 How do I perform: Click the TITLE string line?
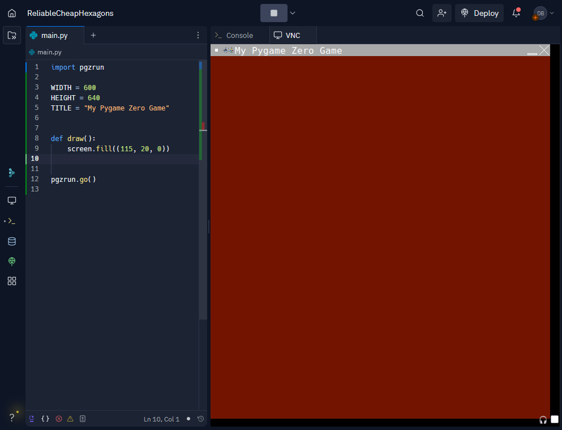(110, 108)
